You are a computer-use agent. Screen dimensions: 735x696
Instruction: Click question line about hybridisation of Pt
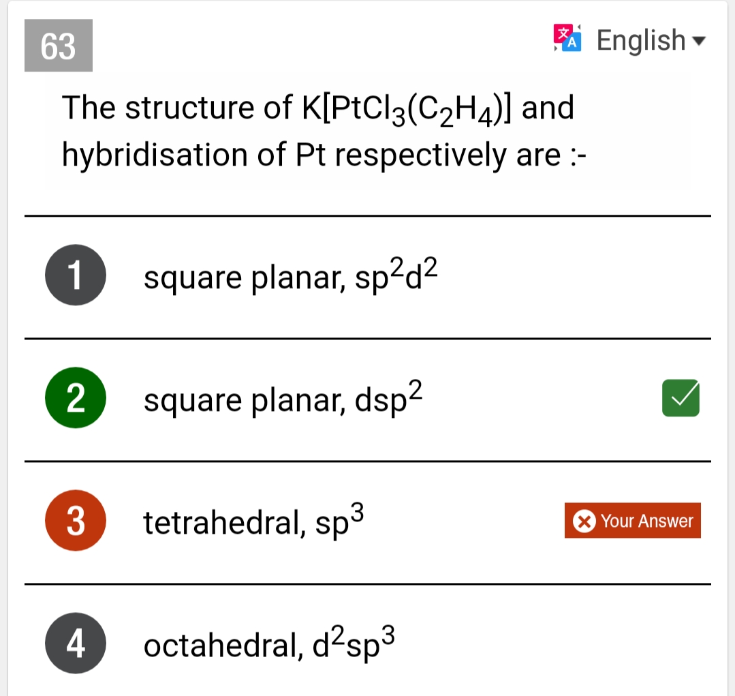tap(324, 155)
